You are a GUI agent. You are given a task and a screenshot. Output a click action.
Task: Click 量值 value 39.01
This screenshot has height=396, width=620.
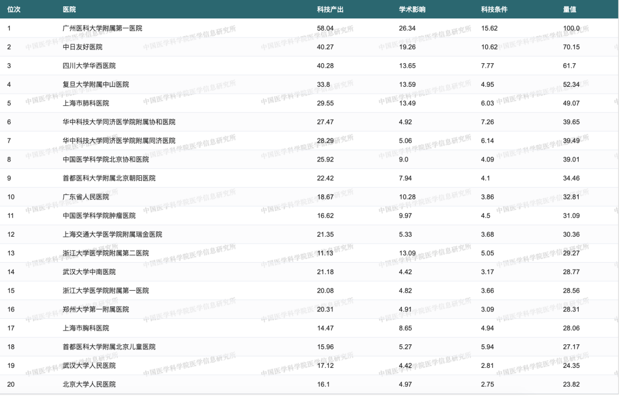tap(571, 160)
